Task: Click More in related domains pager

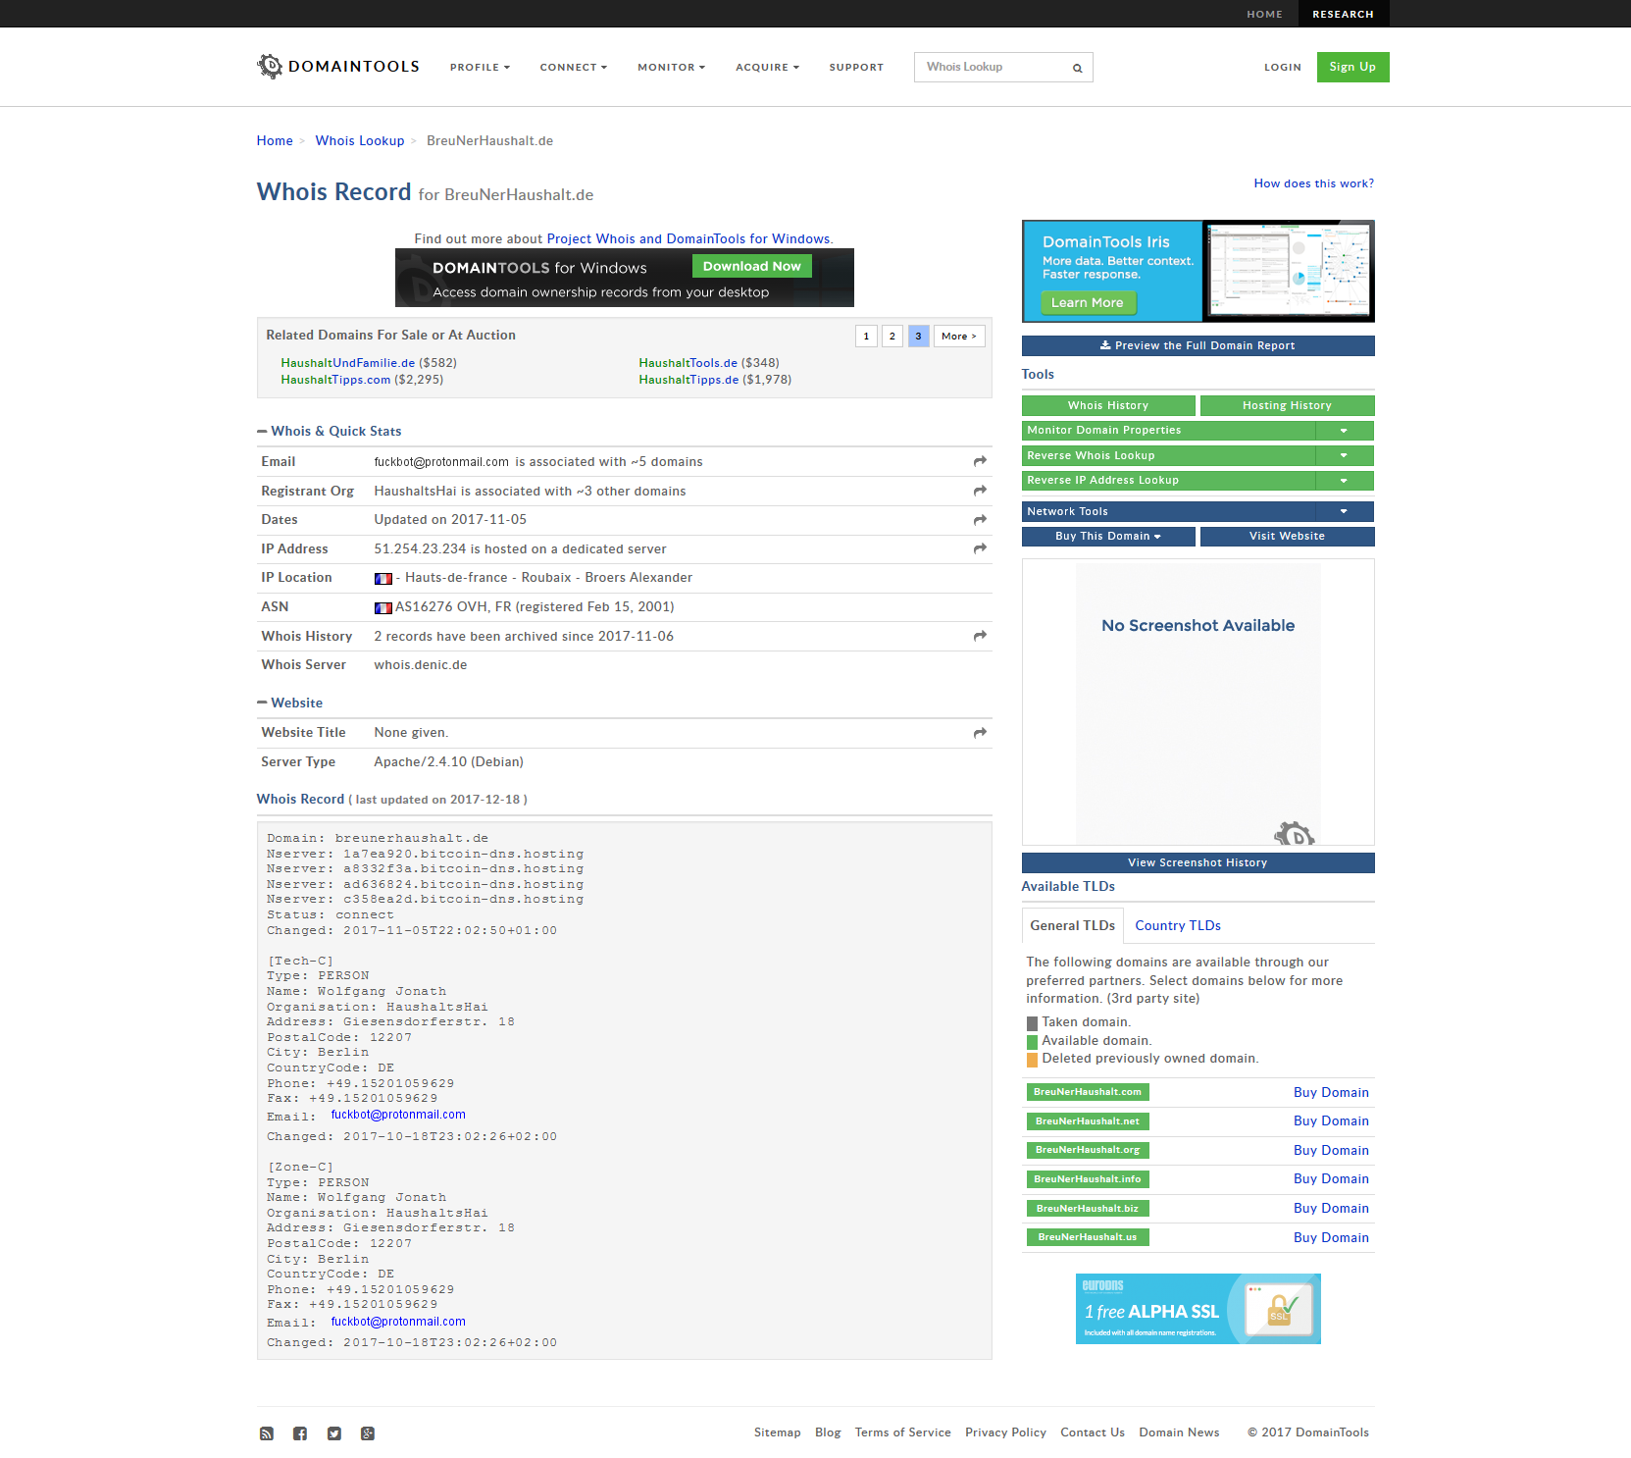Action: pos(959,337)
